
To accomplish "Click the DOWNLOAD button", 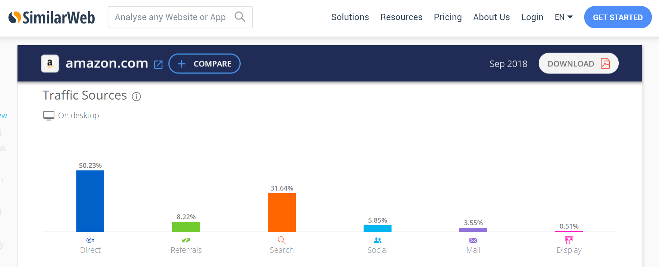I will 579,63.
